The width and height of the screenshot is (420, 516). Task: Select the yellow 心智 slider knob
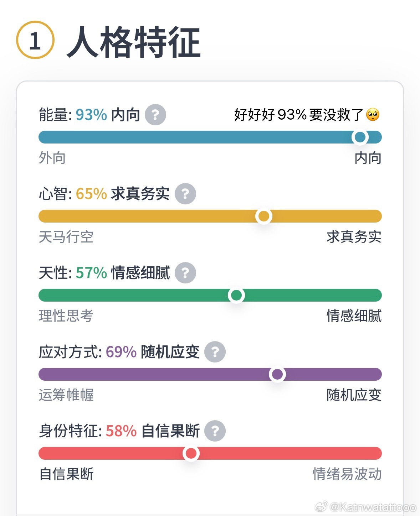[264, 216]
